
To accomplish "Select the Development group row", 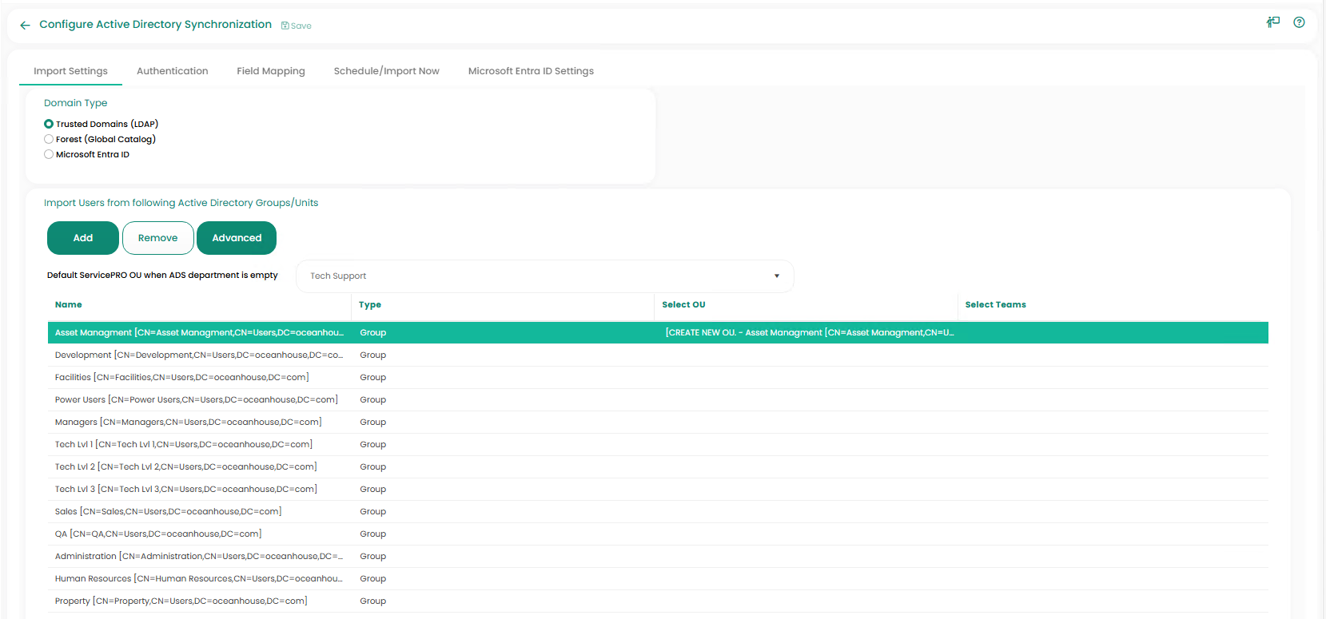I will [x=198, y=355].
